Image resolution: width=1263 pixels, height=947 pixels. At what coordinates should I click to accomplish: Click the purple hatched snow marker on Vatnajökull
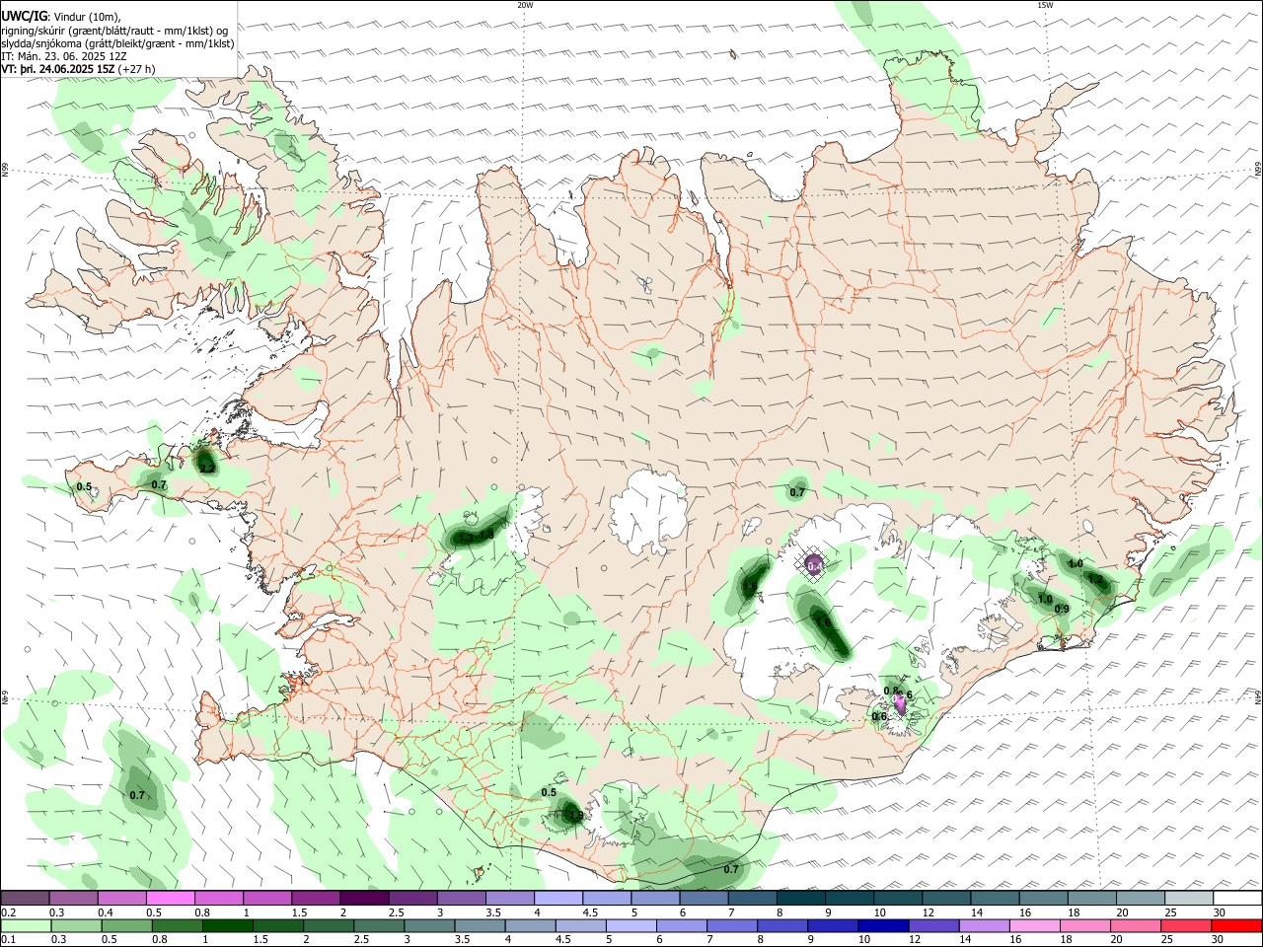point(813,564)
